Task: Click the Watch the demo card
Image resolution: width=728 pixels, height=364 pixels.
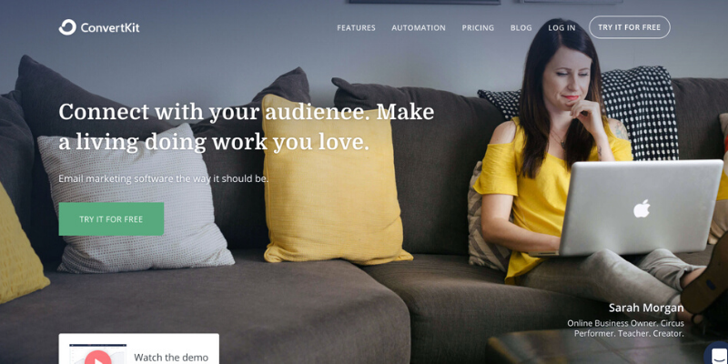Action: pyautogui.click(x=139, y=349)
